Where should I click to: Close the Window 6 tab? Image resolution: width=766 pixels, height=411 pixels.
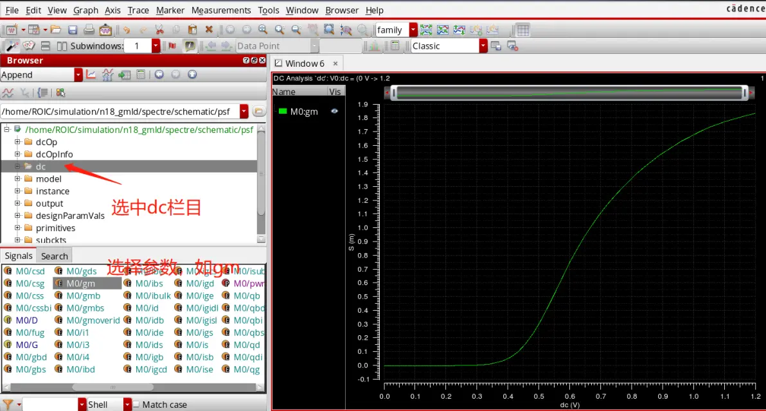tap(335, 64)
